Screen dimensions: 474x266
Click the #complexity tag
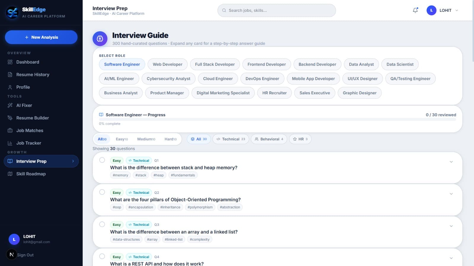pos(200,239)
